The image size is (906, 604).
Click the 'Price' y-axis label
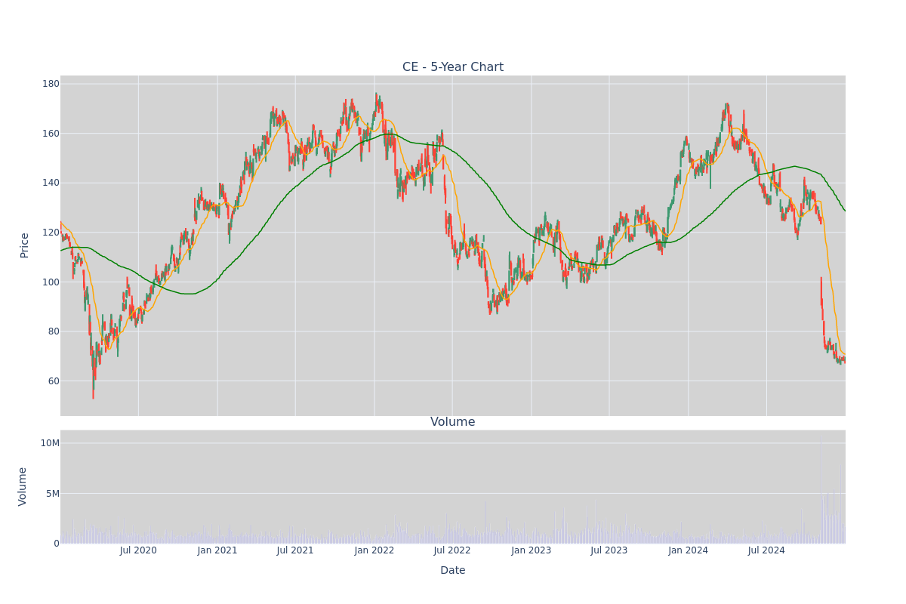coord(24,245)
